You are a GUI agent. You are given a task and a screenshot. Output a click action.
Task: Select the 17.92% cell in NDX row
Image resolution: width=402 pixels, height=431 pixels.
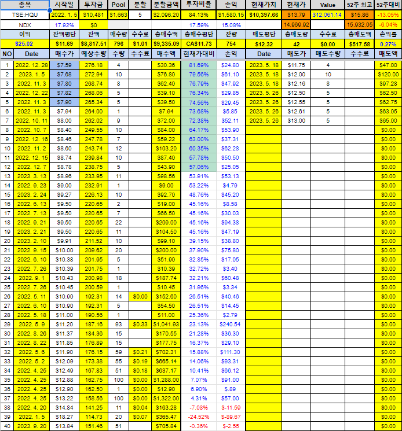[64, 25]
